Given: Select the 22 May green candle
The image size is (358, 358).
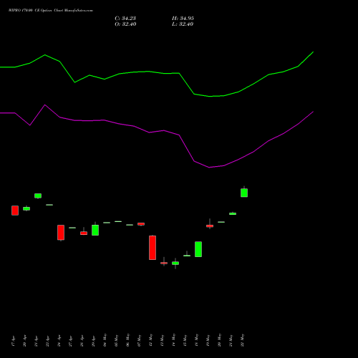Looking at the screenshot, I should click(244, 193).
